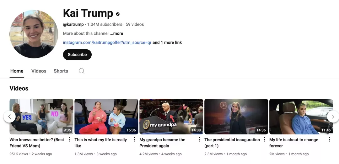Select the Home tab
This screenshot has width=339, height=164.
pyautogui.click(x=17, y=71)
